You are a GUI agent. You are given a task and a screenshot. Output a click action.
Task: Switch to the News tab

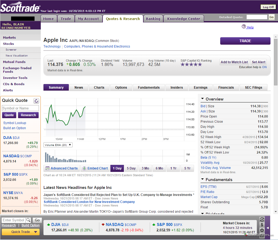pyautogui.click(x=79, y=88)
